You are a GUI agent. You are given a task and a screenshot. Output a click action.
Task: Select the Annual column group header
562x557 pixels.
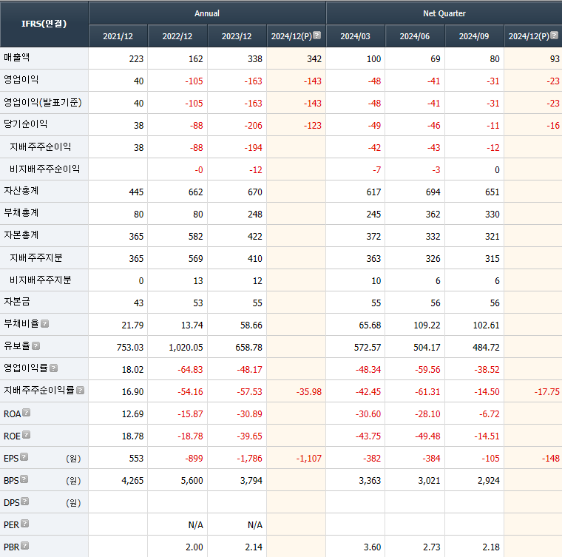point(207,13)
